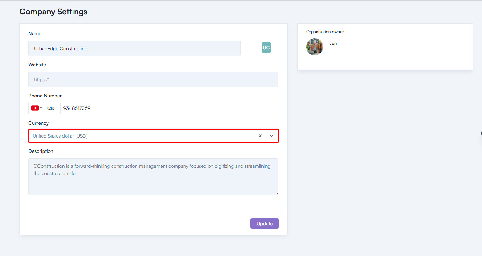This screenshot has height=256, width=482.
Task: Open country code caret beside the flag
Action: click(x=41, y=108)
